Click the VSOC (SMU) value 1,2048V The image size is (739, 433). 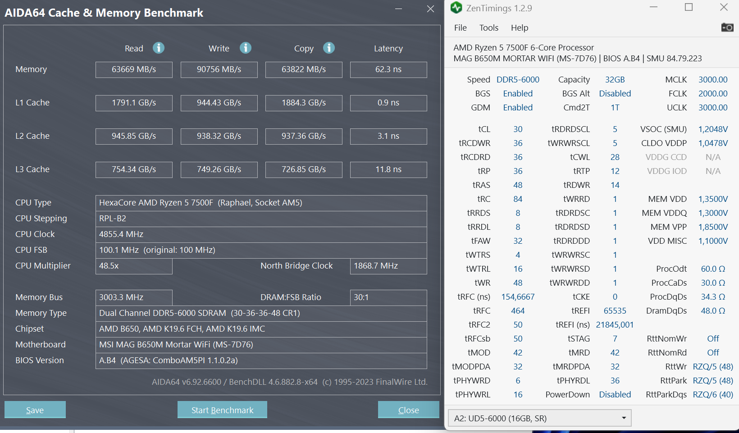click(x=713, y=129)
